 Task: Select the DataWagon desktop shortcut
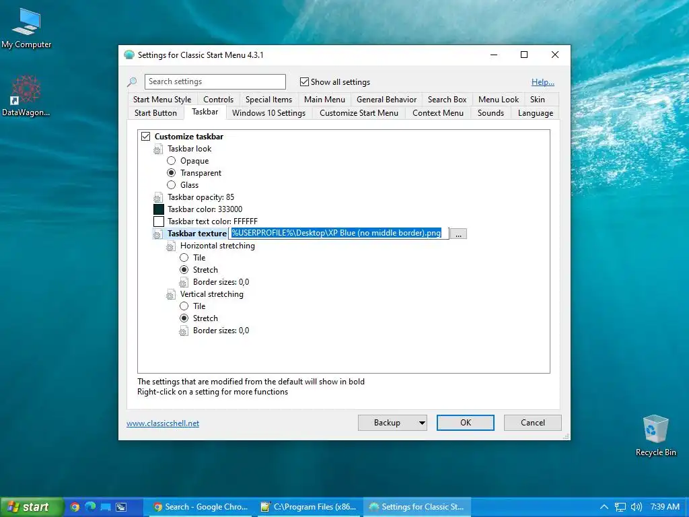click(x=26, y=96)
